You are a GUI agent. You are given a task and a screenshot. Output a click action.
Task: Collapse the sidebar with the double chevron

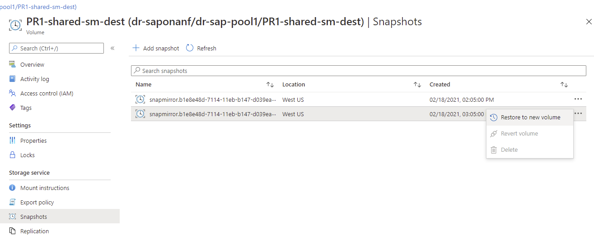(x=112, y=48)
